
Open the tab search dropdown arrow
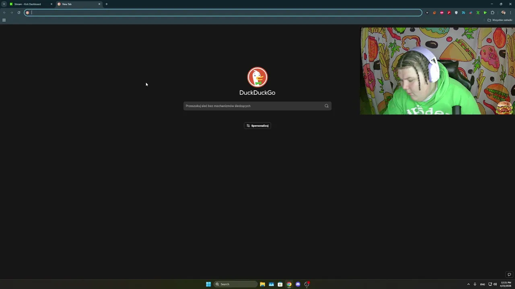pos(4,4)
